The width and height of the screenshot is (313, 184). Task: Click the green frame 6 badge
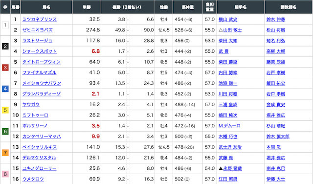tap(5, 131)
